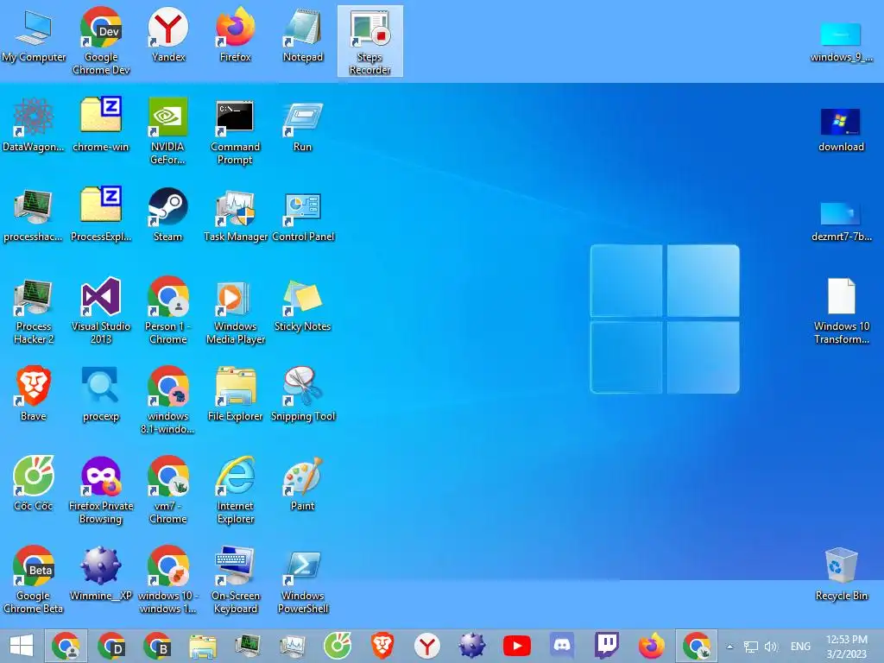
Task: Launch Steam desktop shortcut
Action: tap(168, 215)
